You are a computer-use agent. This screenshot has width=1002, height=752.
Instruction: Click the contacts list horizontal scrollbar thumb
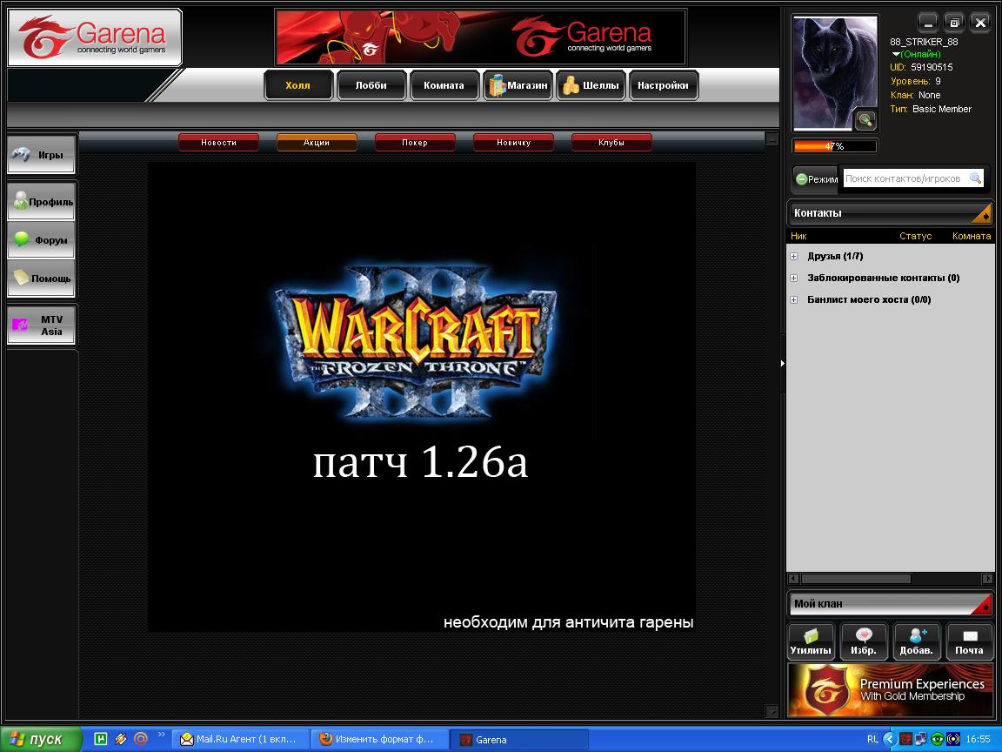coord(856,579)
